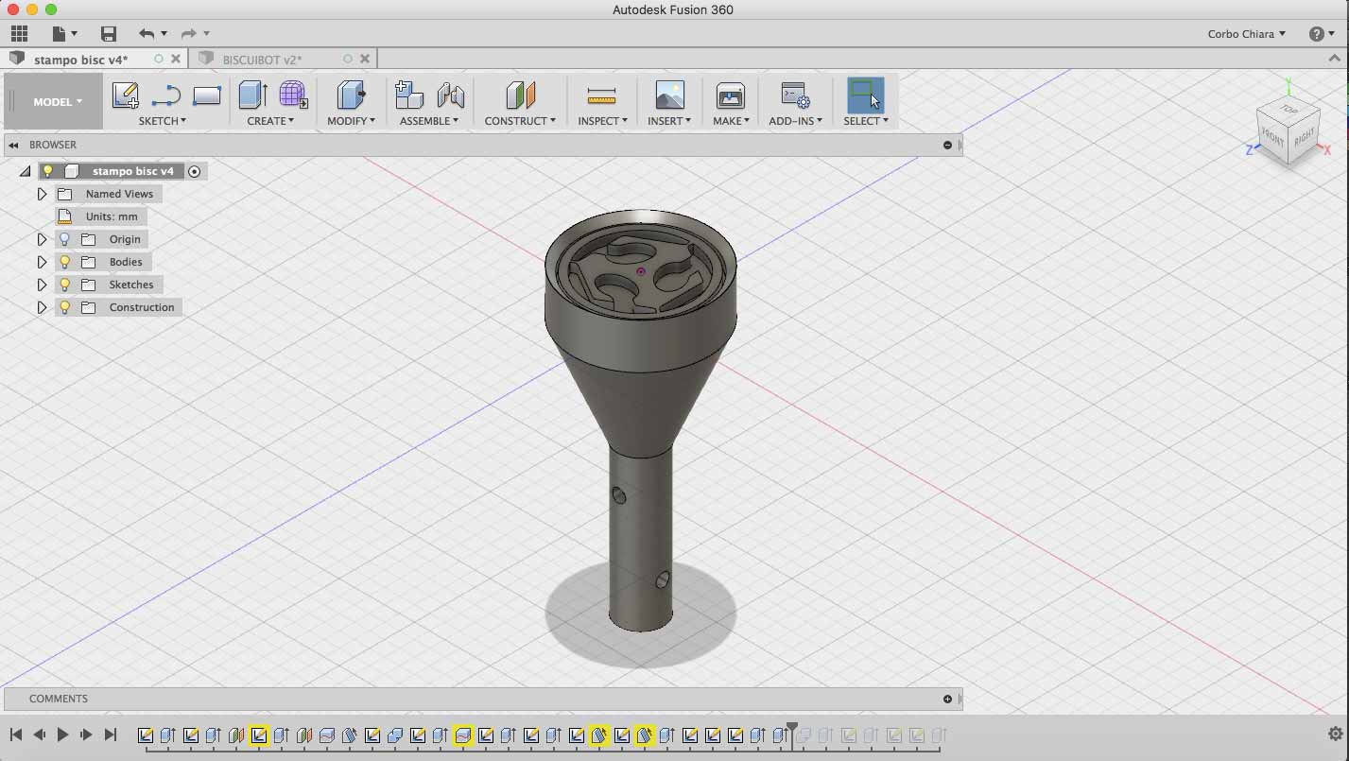Open the CREATE menu
1349x761 pixels.
(x=270, y=121)
